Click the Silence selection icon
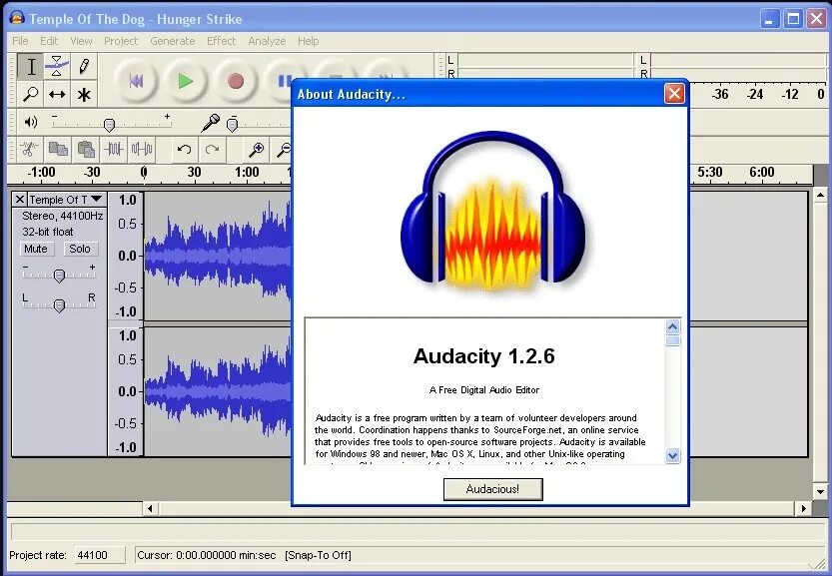 [142, 150]
